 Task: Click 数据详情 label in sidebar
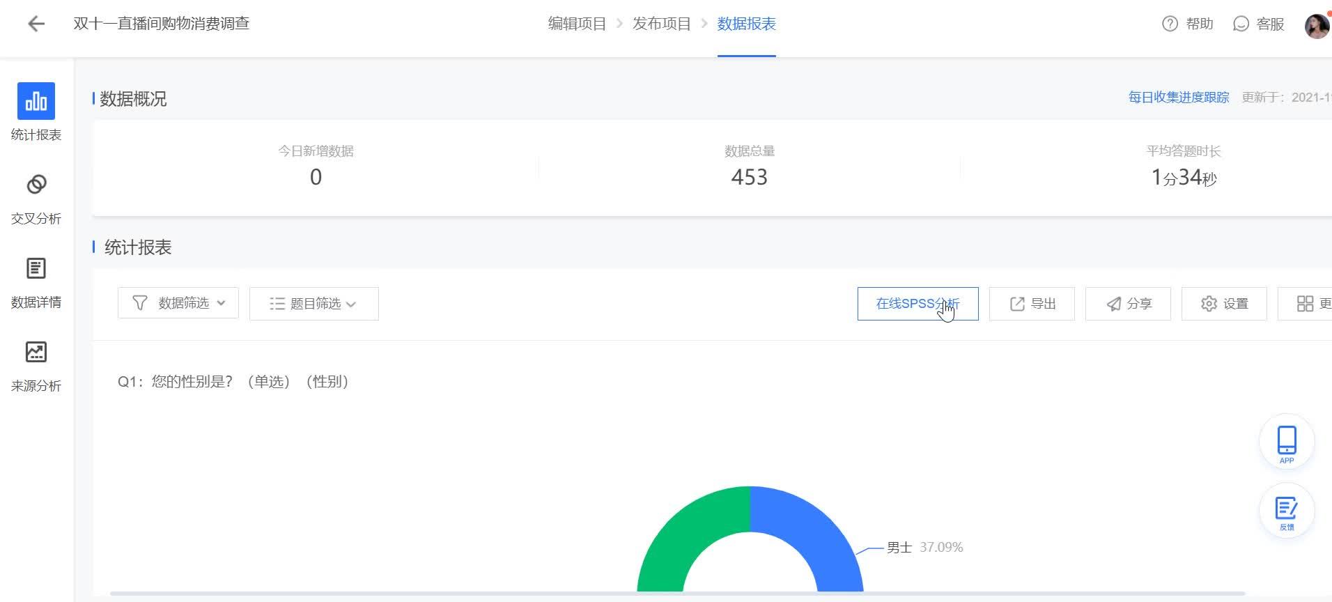point(36,302)
